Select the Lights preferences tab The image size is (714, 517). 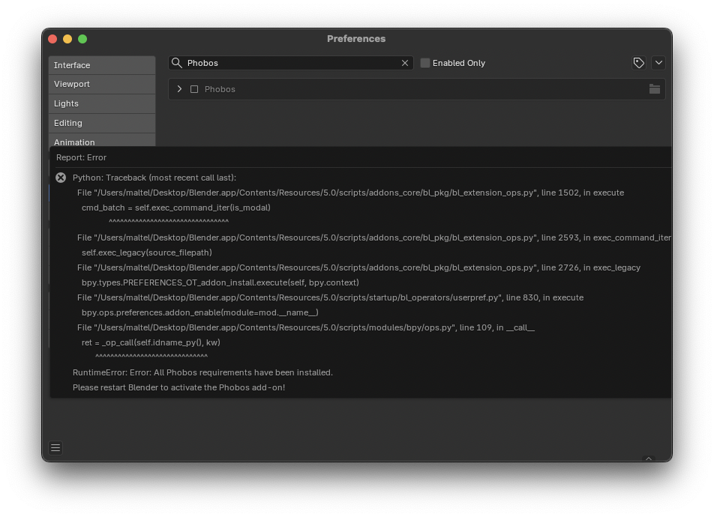[x=102, y=103]
